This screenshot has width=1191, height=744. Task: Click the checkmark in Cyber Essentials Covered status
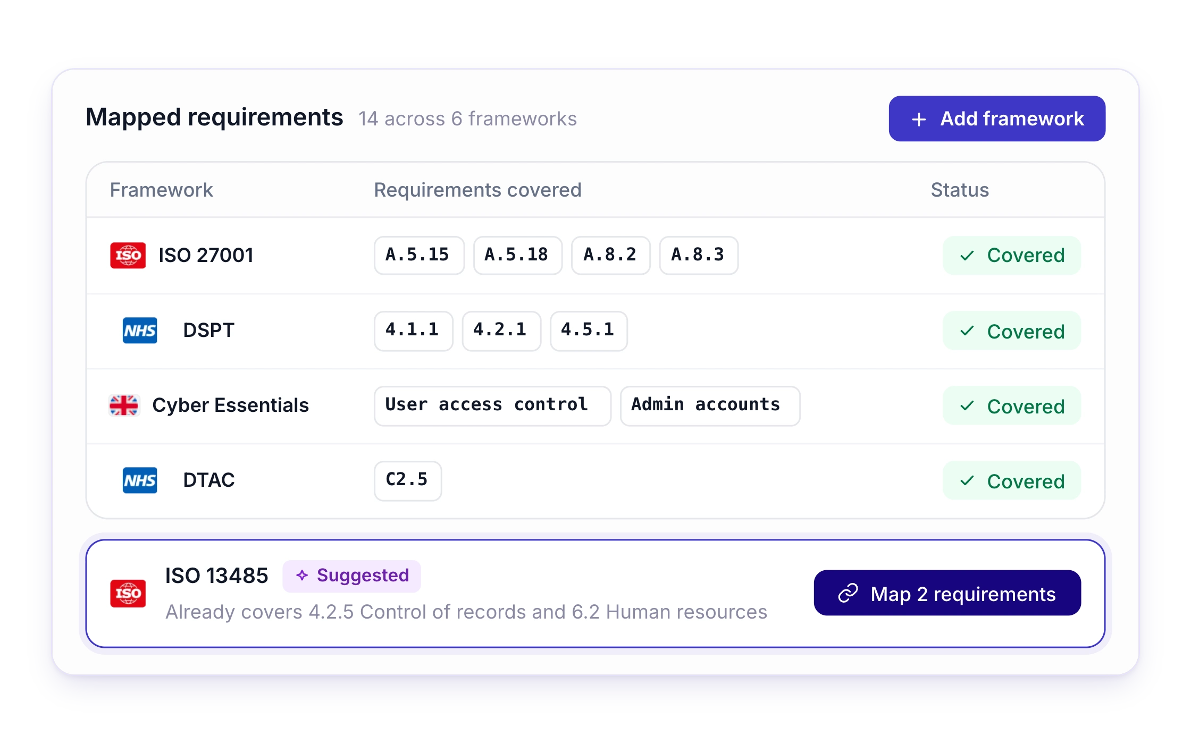967,406
